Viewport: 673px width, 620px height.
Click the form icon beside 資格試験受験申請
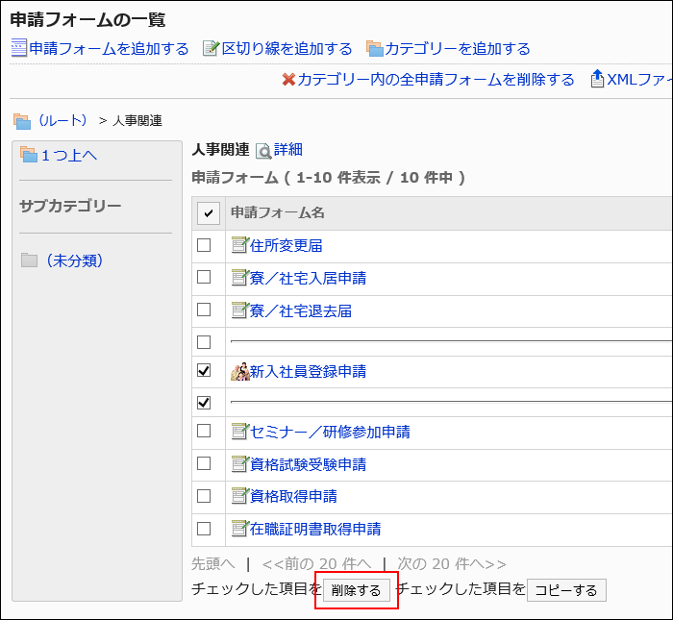(240, 464)
